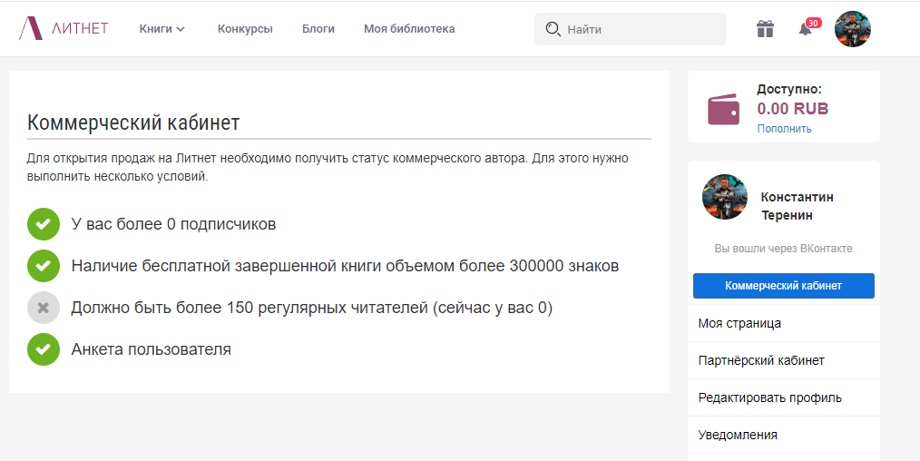Open Уведомления in sidebar
The image size is (920, 461).
[x=784, y=435]
